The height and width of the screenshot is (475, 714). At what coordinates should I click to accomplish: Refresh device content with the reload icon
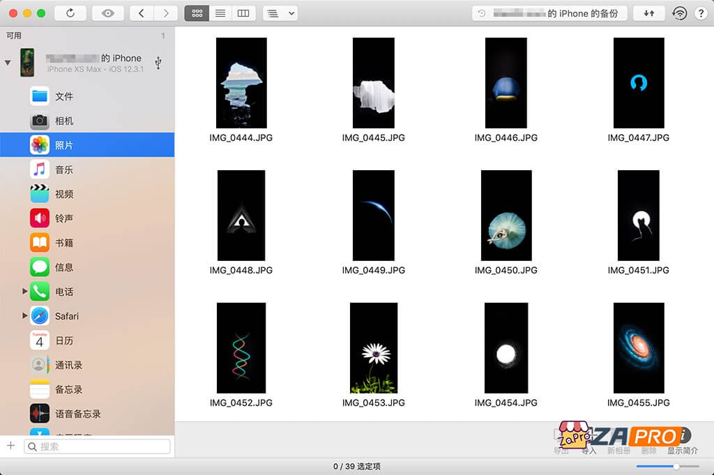[71, 13]
